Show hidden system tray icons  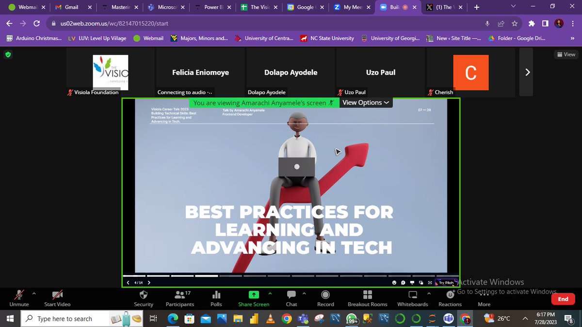[525, 318]
